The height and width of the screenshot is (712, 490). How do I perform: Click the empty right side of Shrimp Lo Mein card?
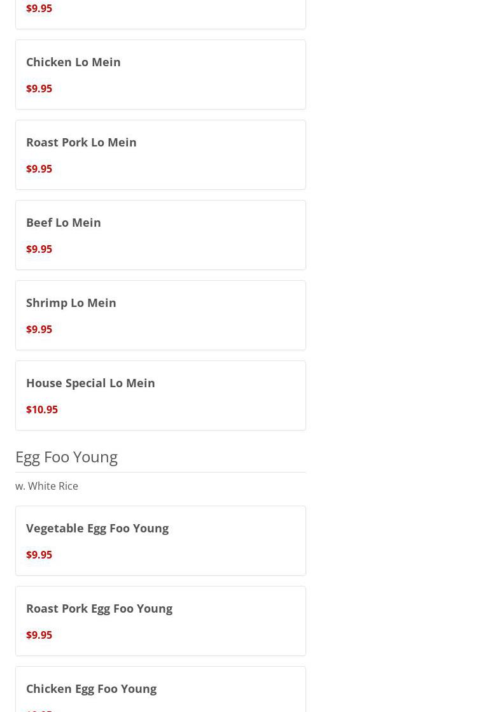(242, 315)
